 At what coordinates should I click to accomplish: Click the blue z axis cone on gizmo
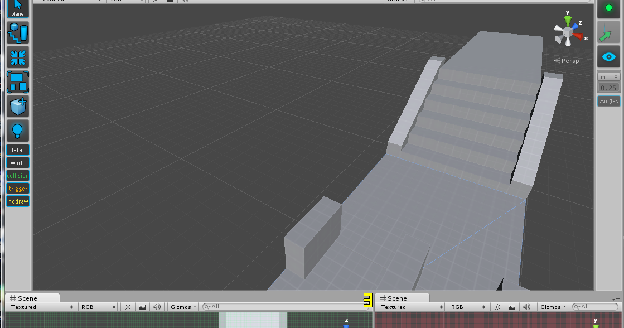(575, 27)
